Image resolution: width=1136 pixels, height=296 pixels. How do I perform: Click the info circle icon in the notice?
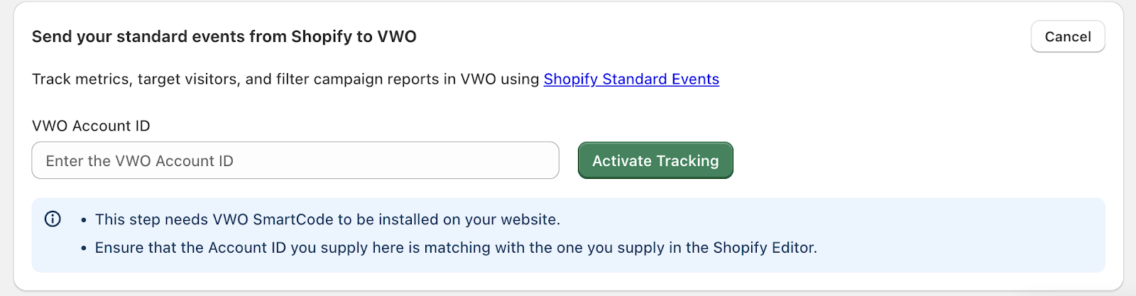tap(53, 219)
